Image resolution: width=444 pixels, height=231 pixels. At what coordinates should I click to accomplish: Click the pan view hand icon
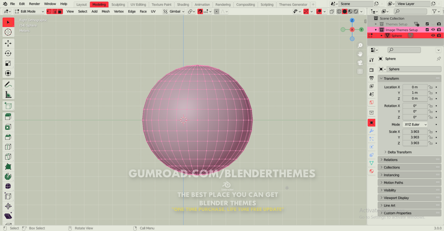[360, 54]
